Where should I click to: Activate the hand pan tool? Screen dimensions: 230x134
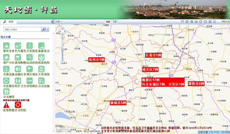[x=183, y=22]
